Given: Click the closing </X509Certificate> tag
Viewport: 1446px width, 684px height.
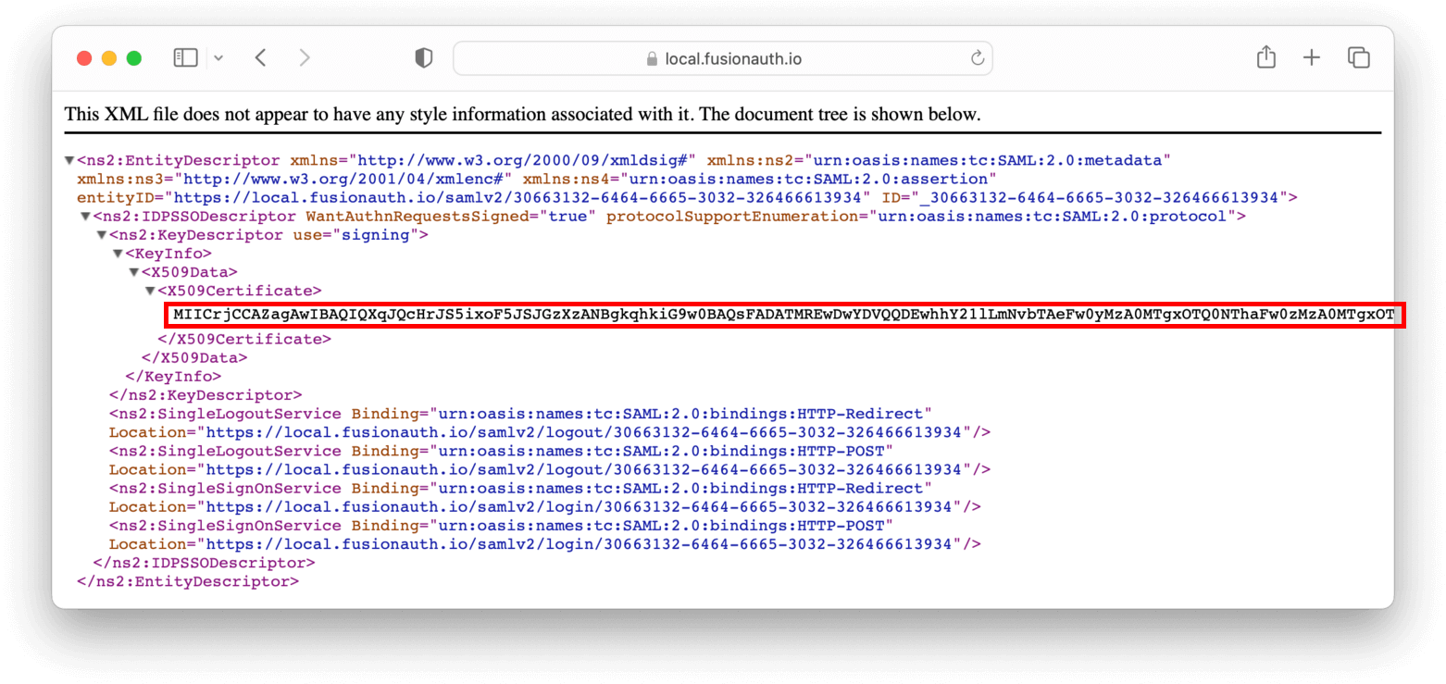Looking at the screenshot, I should [x=243, y=339].
